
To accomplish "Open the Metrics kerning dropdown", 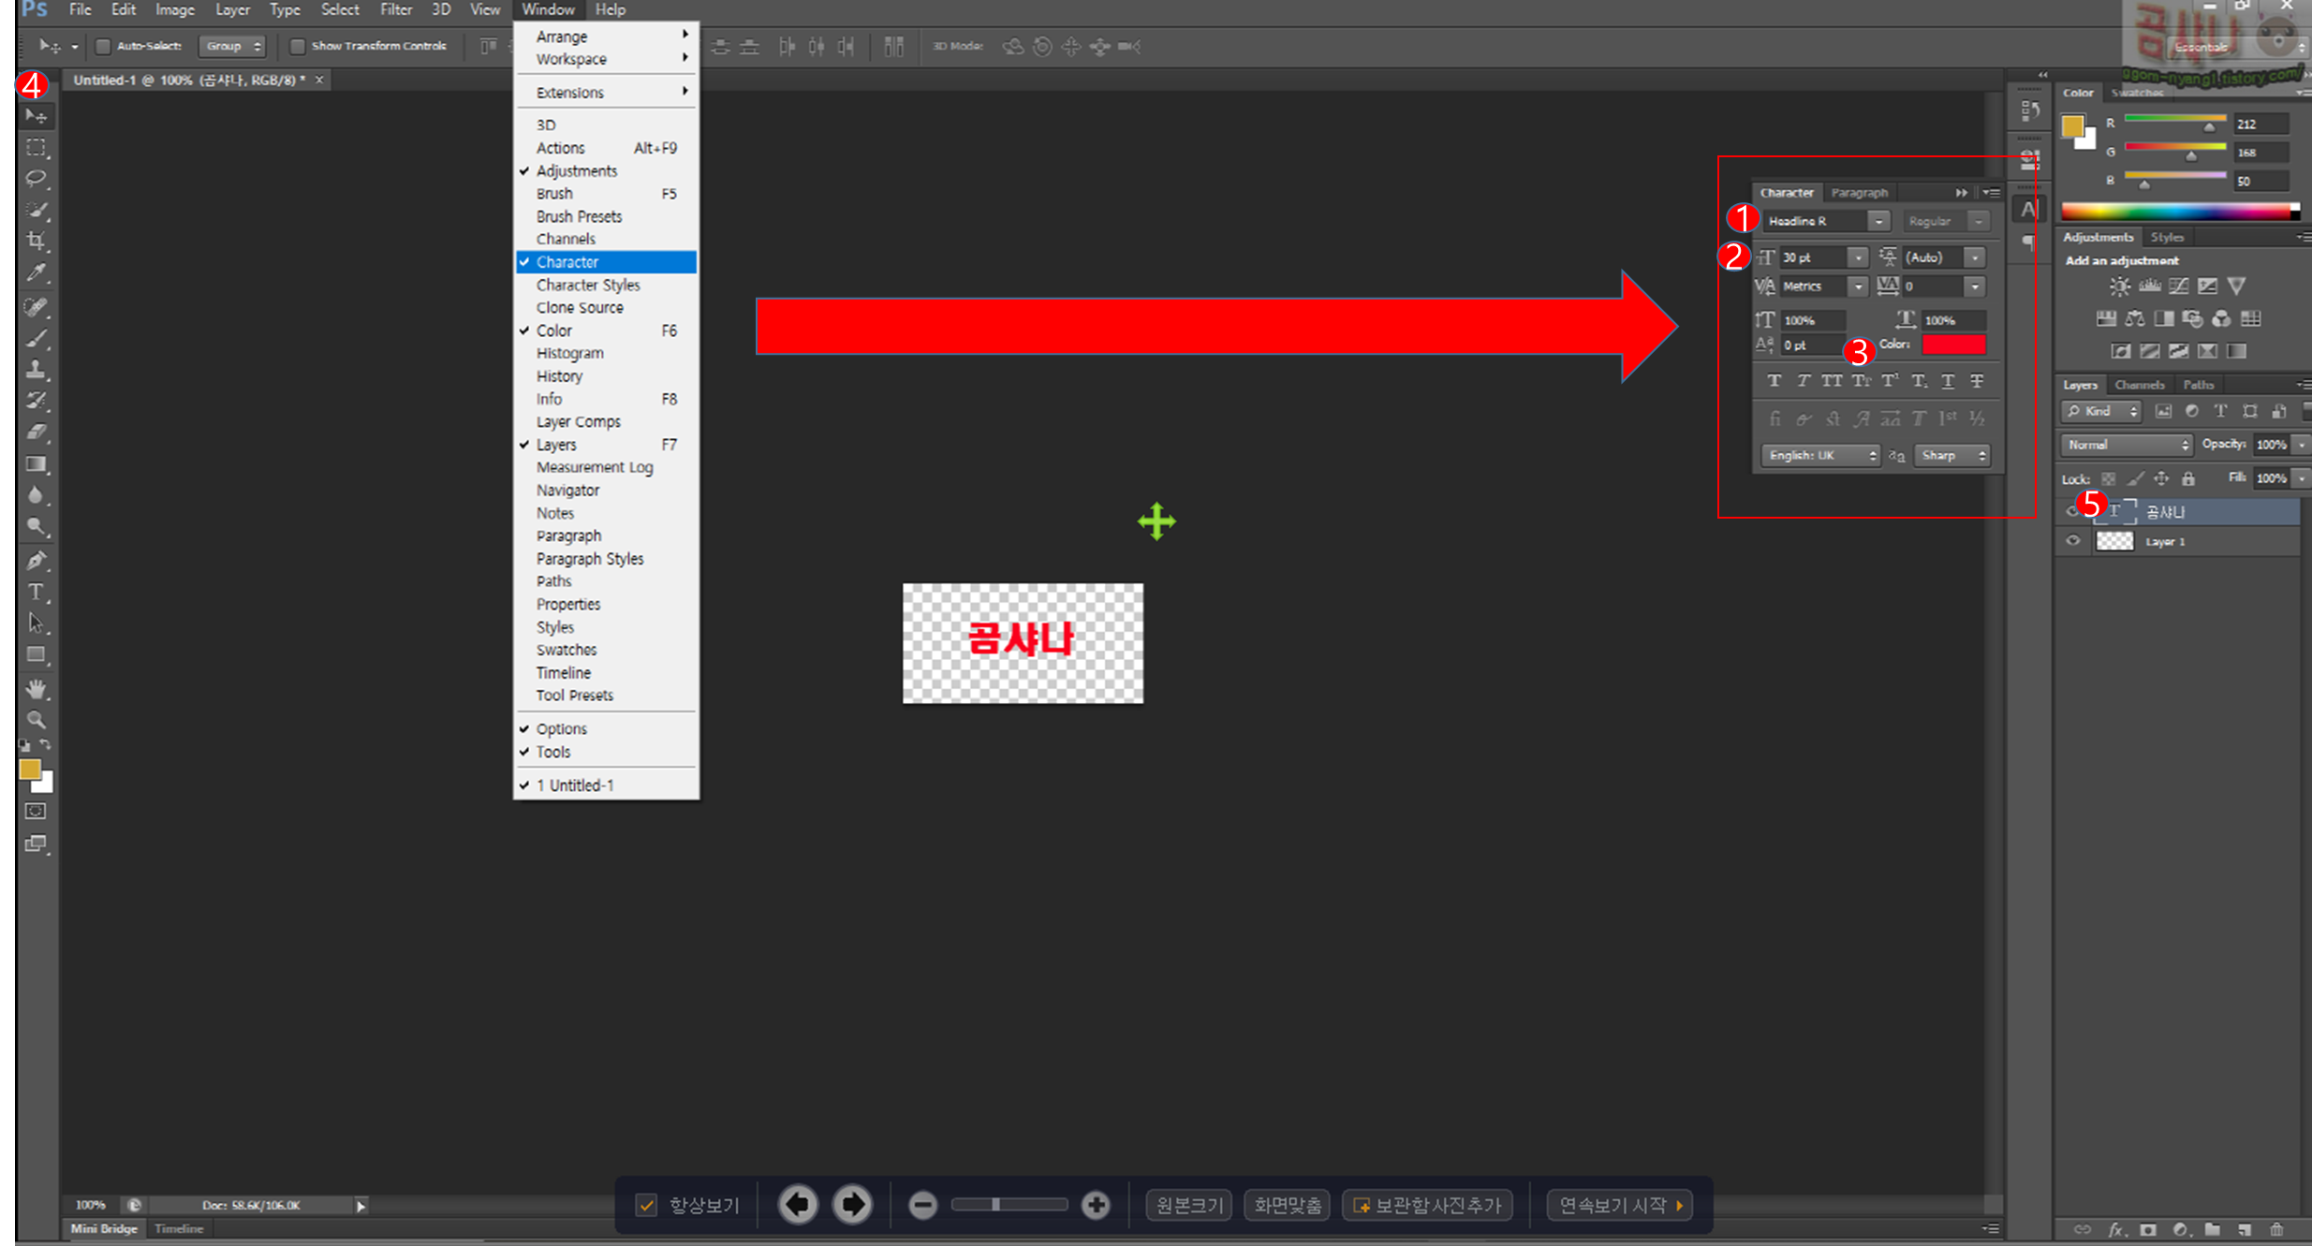I will click(1858, 286).
